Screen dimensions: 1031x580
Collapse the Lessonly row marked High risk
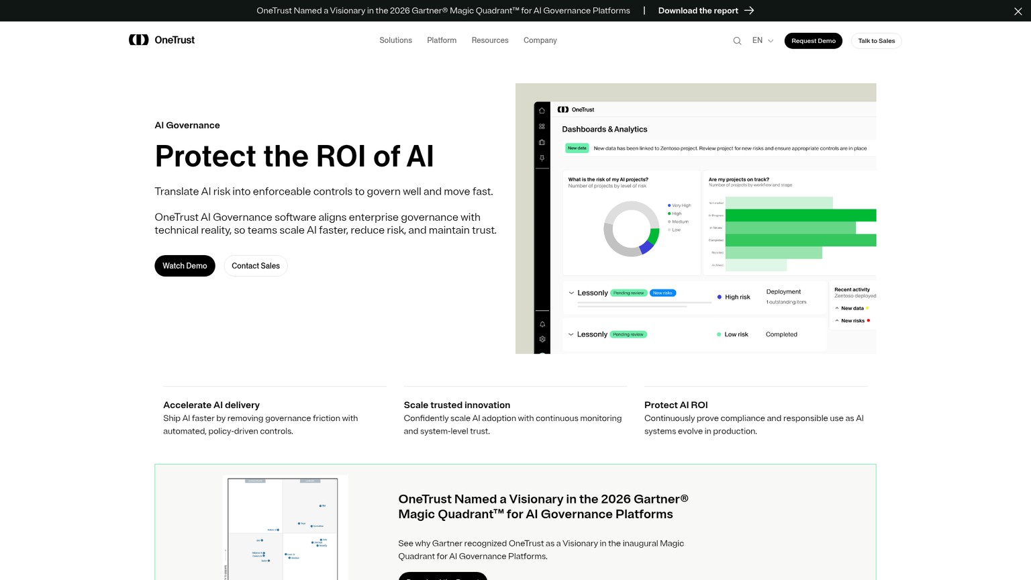pos(571,293)
